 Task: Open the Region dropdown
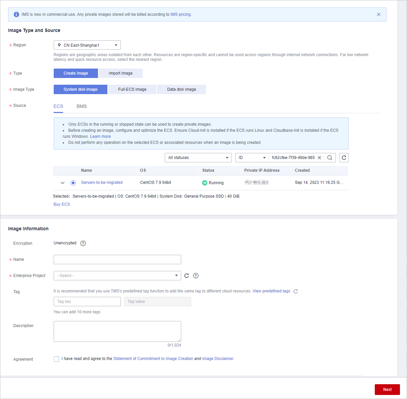(x=87, y=45)
